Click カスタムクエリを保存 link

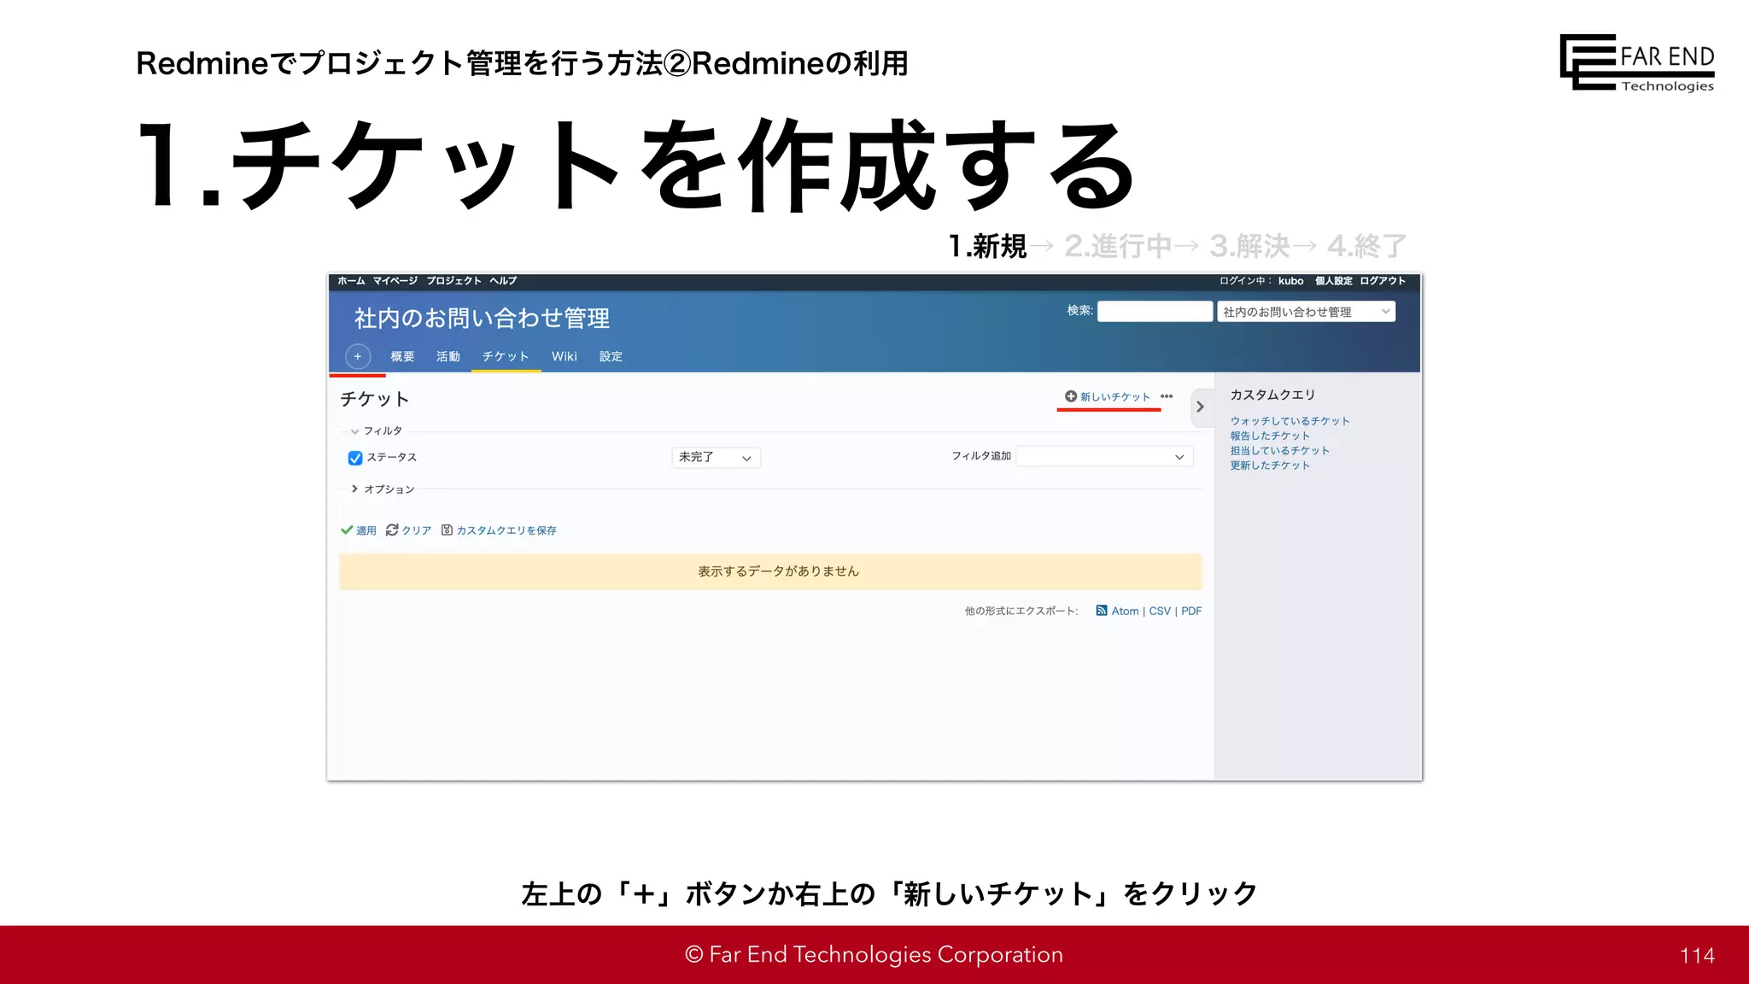point(499,530)
